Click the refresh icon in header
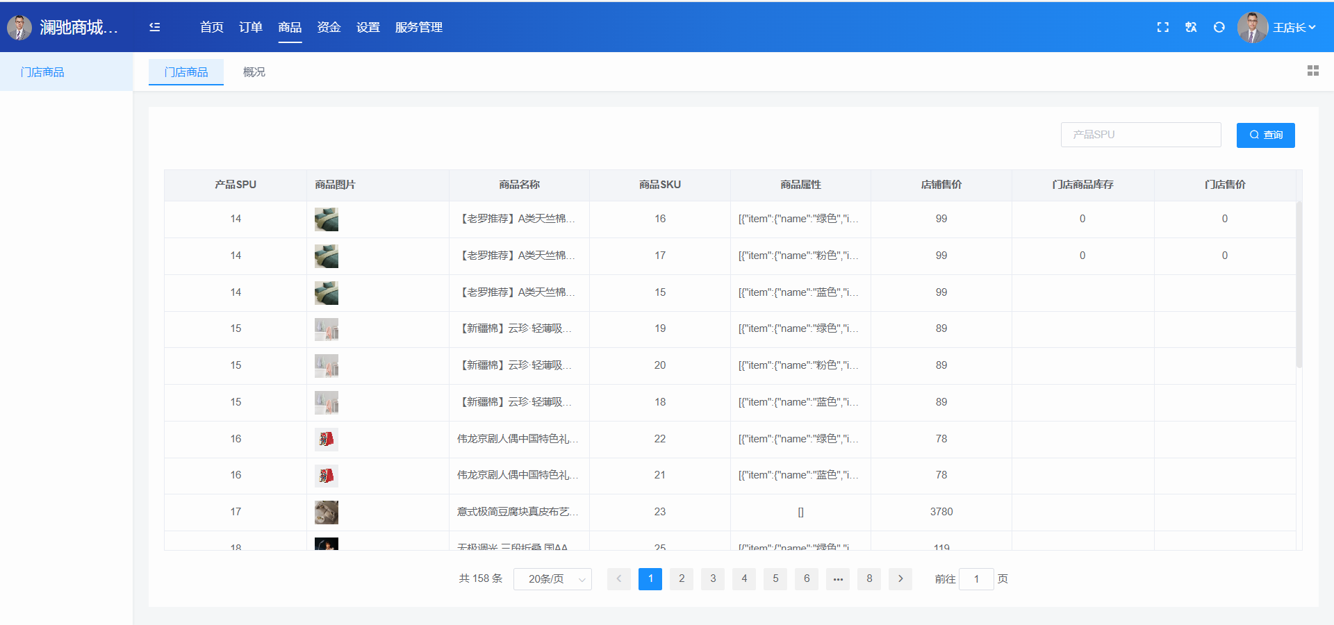The image size is (1334, 625). pos(1219,27)
